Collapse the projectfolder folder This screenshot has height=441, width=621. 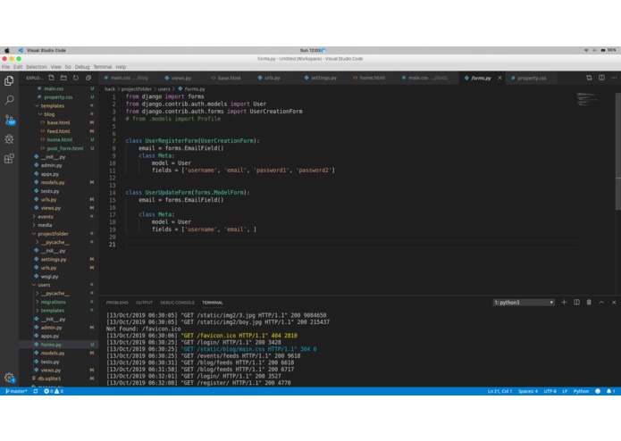(x=53, y=234)
